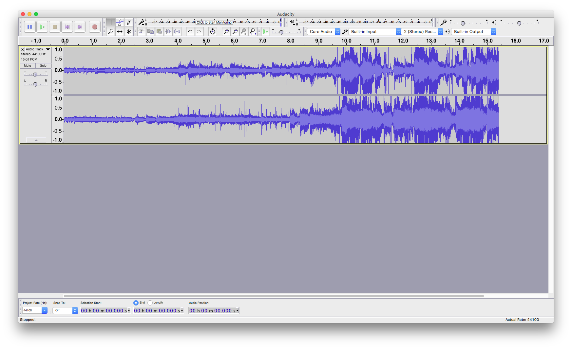
Task: Click the Fit Project zoom icon
Action: click(253, 31)
